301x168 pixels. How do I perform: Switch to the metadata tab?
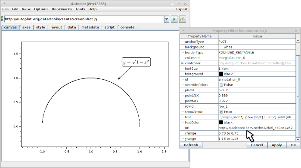coord(90,27)
